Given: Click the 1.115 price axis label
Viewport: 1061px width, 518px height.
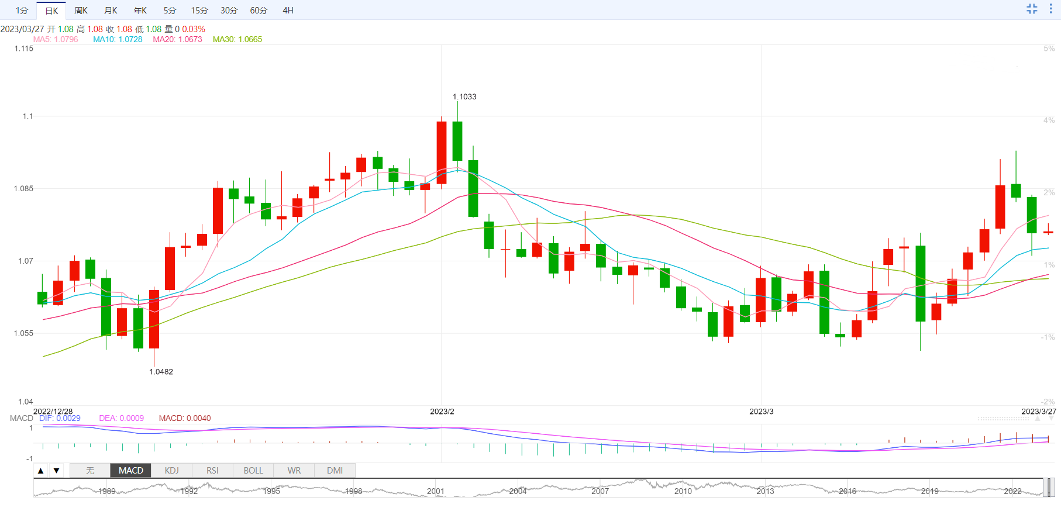Looking at the screenshot, I should [x=23, y=49].
